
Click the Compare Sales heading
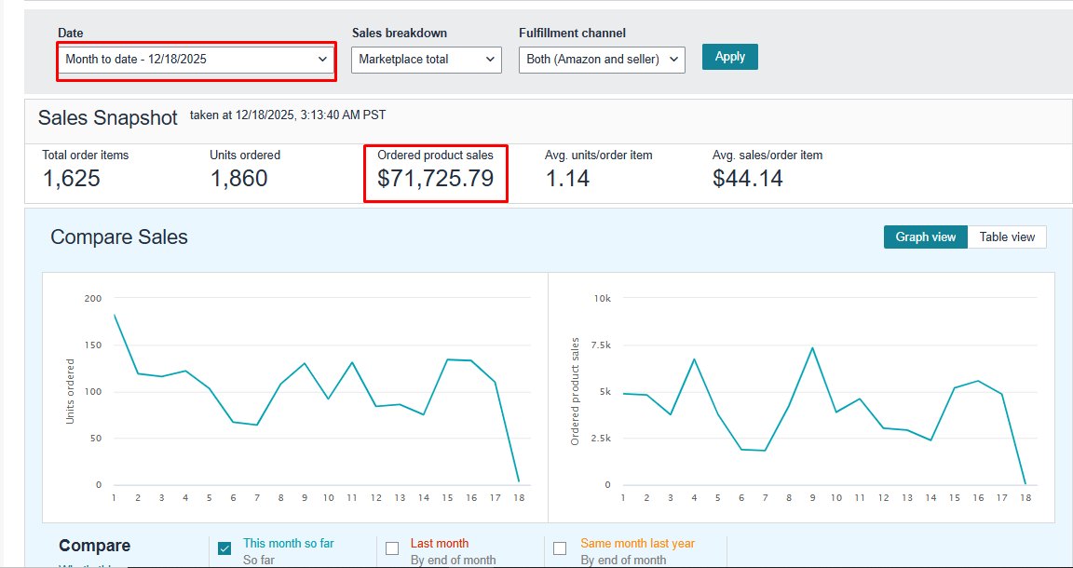coord(119,237)
